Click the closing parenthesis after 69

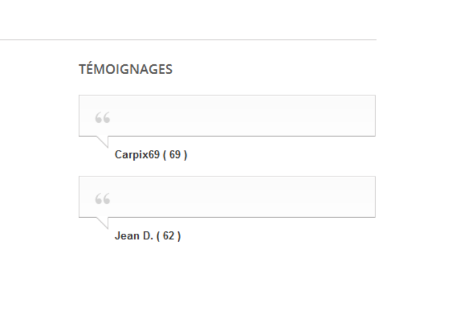(x=185, y=155)
